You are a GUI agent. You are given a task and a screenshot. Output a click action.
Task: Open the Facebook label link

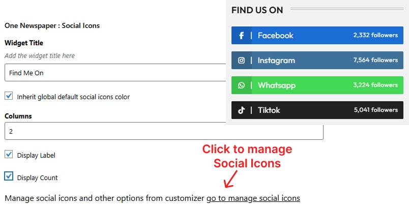click(275, 36)
